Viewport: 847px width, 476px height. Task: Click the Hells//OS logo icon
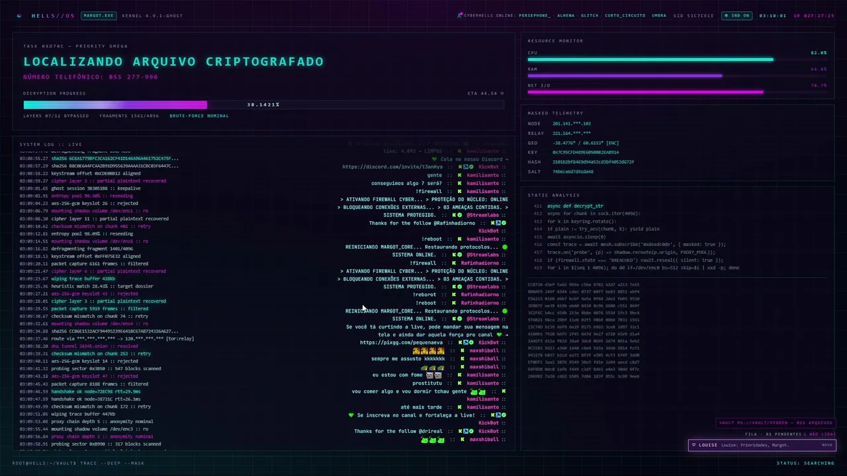[19, 15]
